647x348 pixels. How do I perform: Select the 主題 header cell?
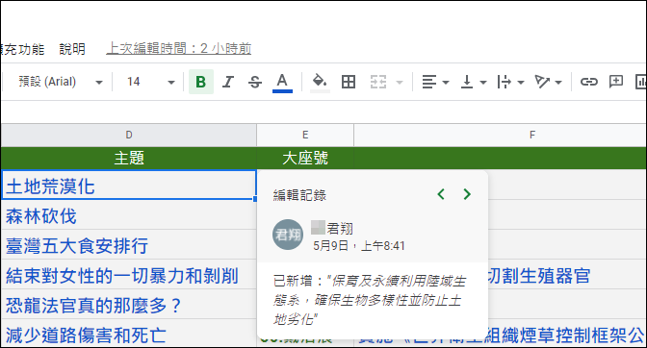coord(129,159)
